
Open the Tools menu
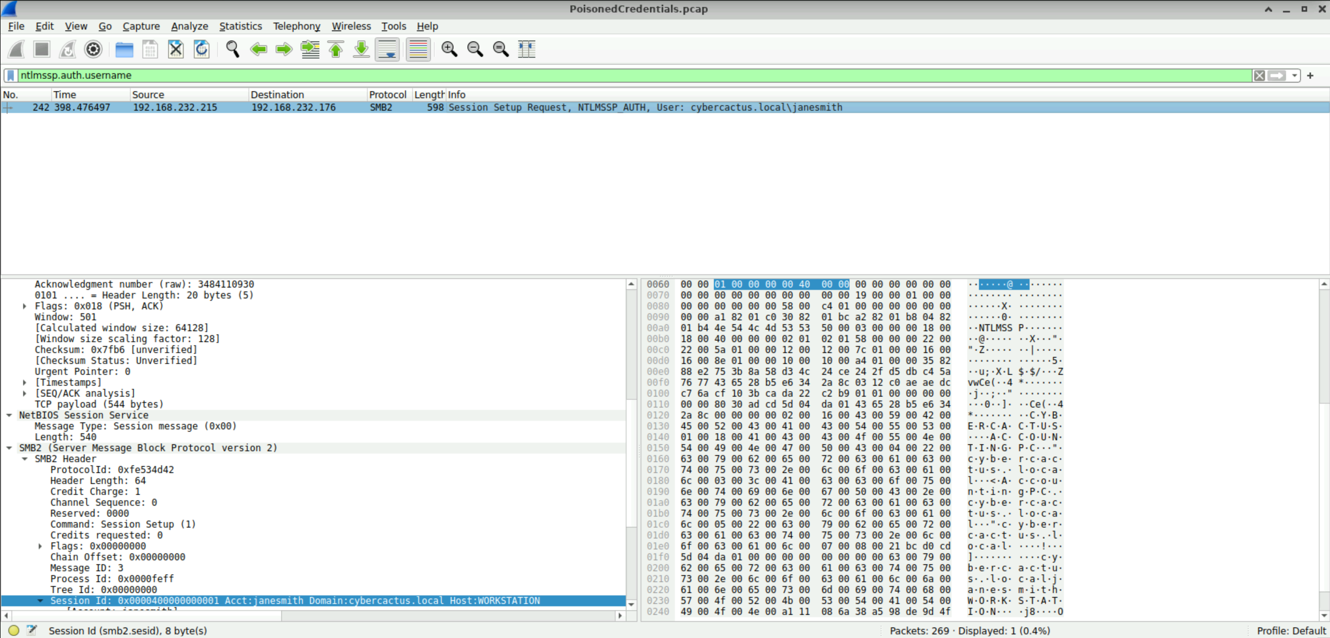[393, 26]
